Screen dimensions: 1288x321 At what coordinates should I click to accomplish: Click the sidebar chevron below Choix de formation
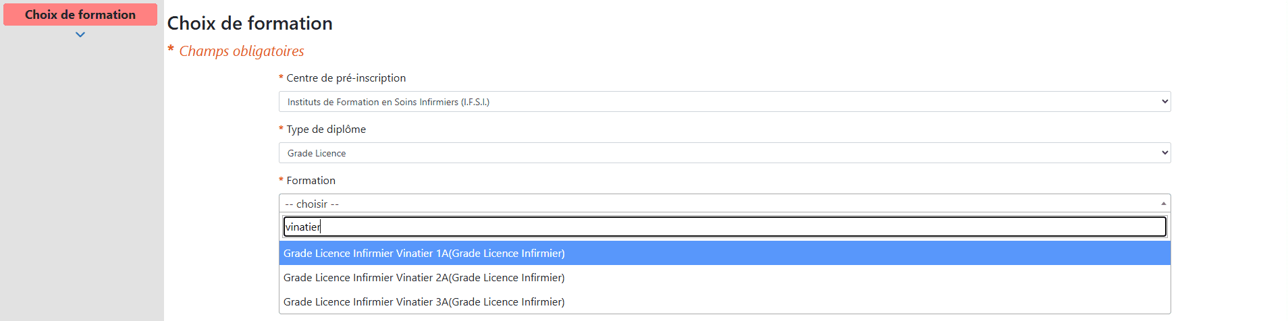80,35
